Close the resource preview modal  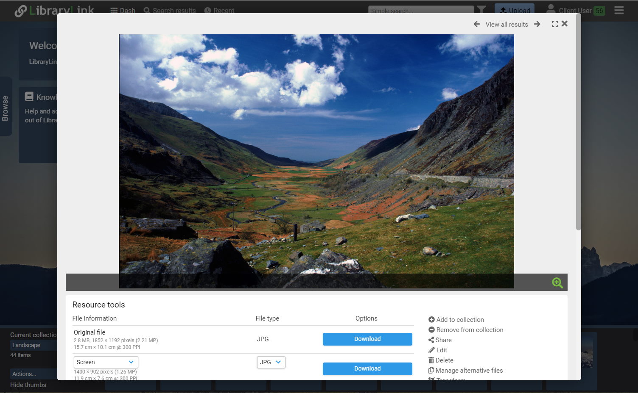(565, 24)
